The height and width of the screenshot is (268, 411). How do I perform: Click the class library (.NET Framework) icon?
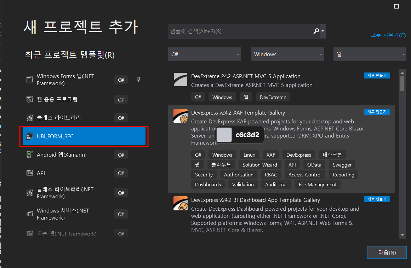click(30, 193)
